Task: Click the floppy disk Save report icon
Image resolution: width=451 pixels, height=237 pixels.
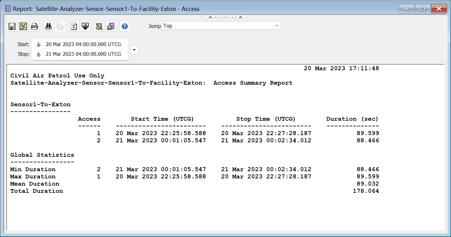Action: point(12,26)
